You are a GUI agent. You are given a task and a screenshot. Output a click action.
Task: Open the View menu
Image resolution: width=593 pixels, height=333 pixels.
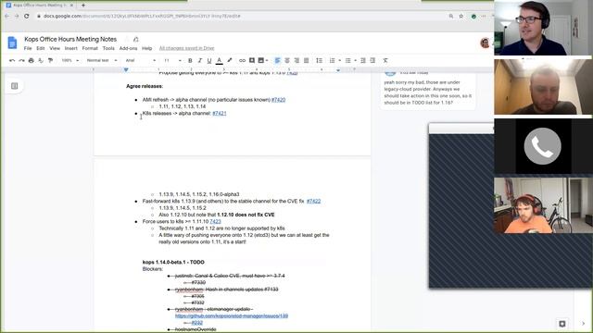[55, 48]
